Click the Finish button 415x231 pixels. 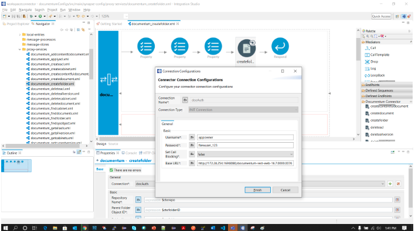tap(257, 190)
